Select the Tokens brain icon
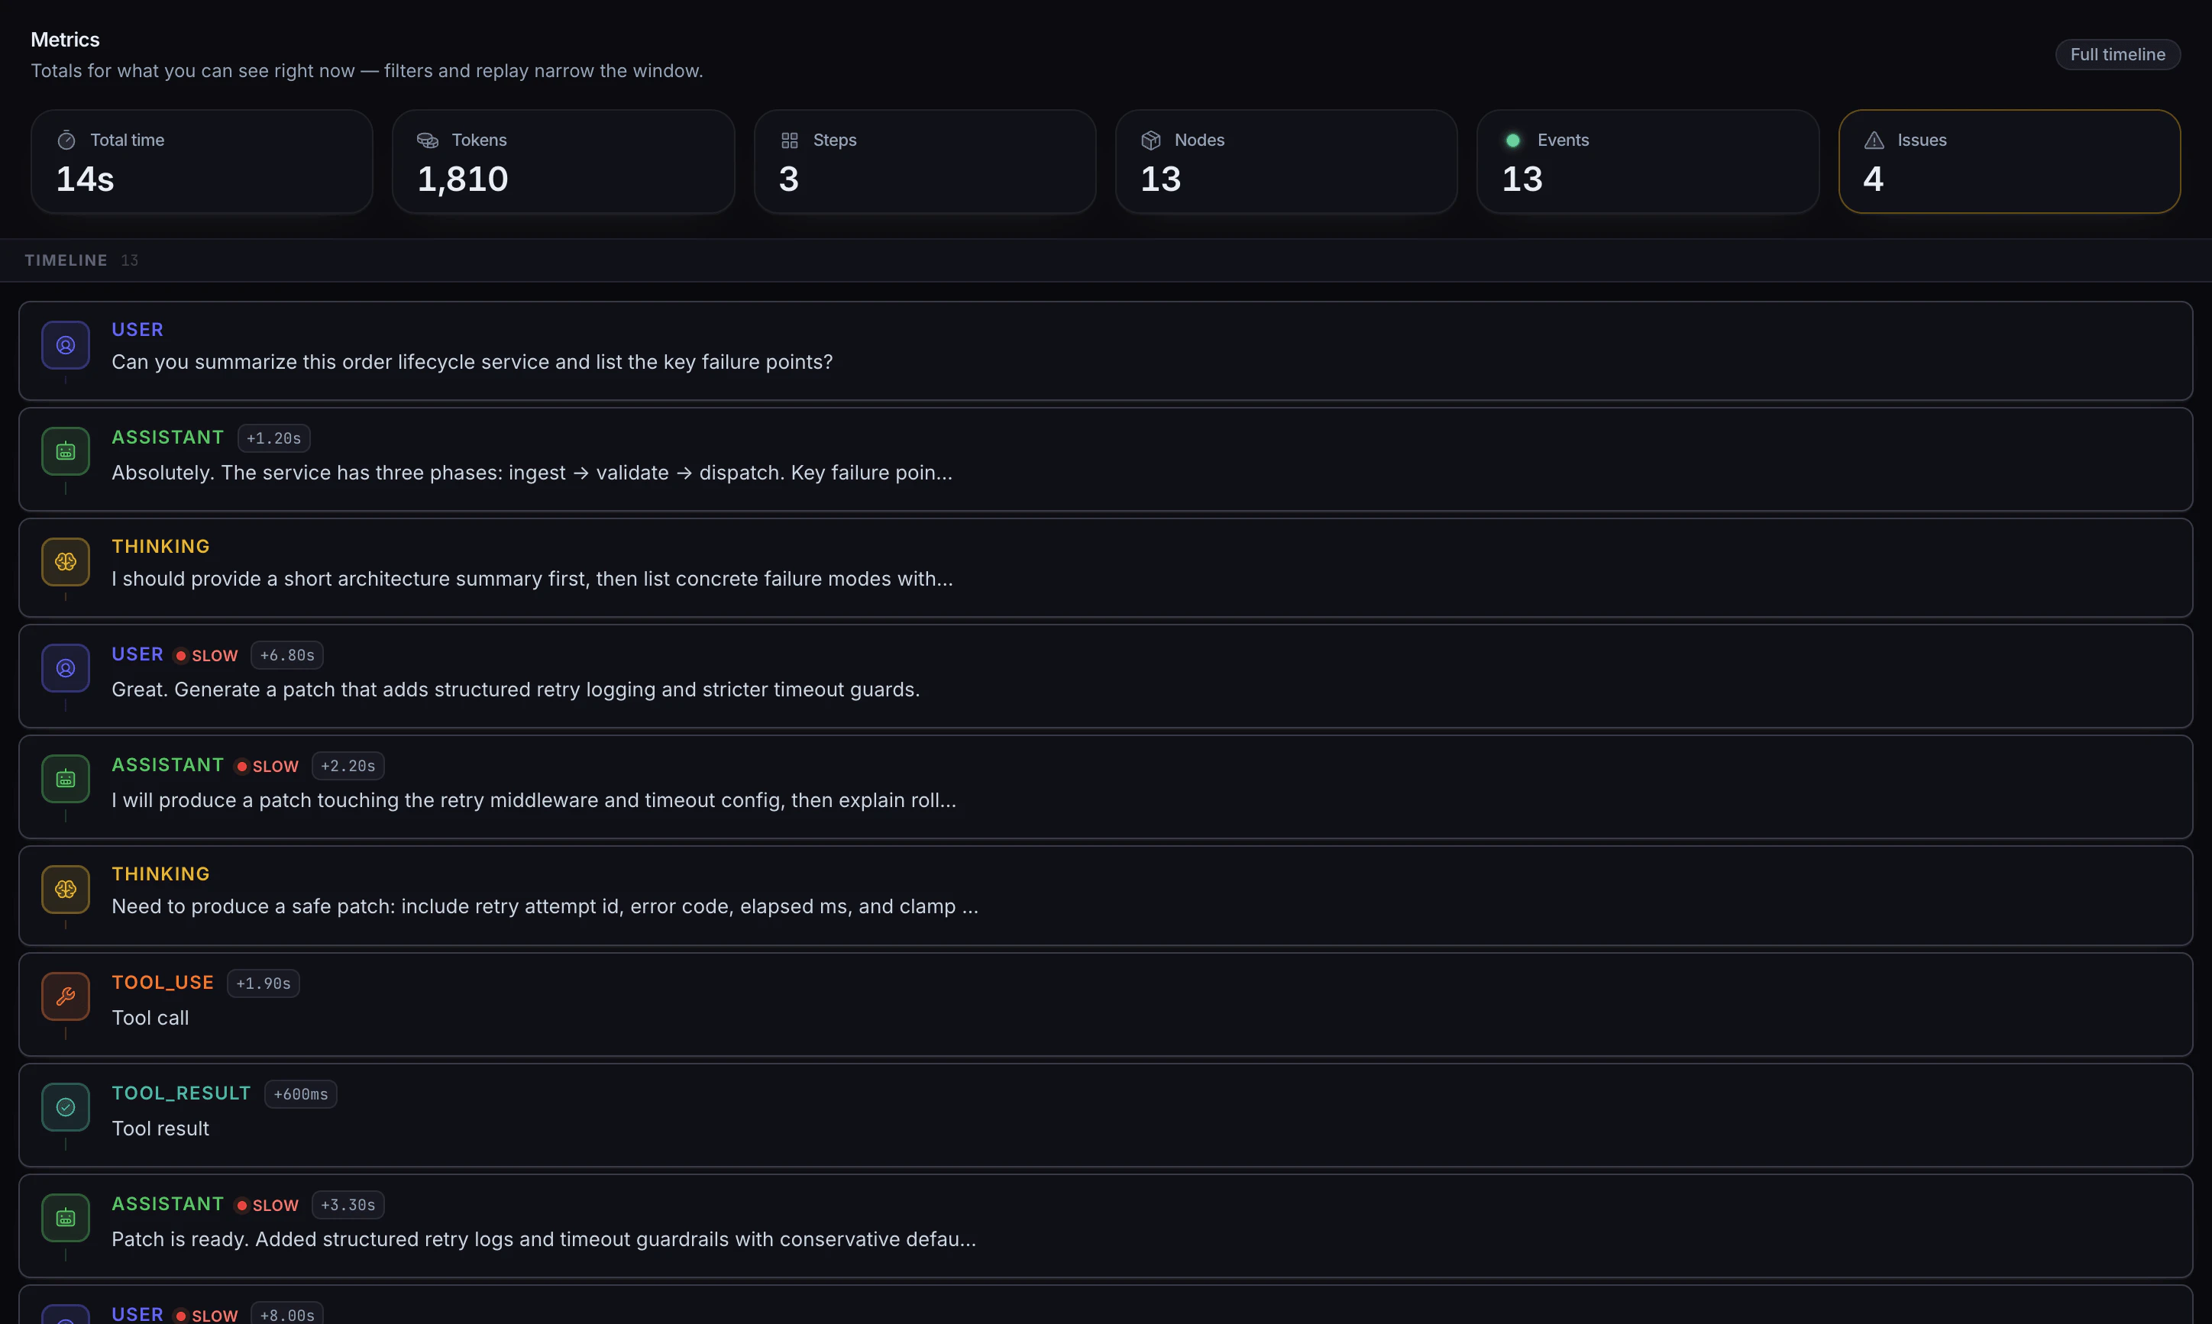 428,140
